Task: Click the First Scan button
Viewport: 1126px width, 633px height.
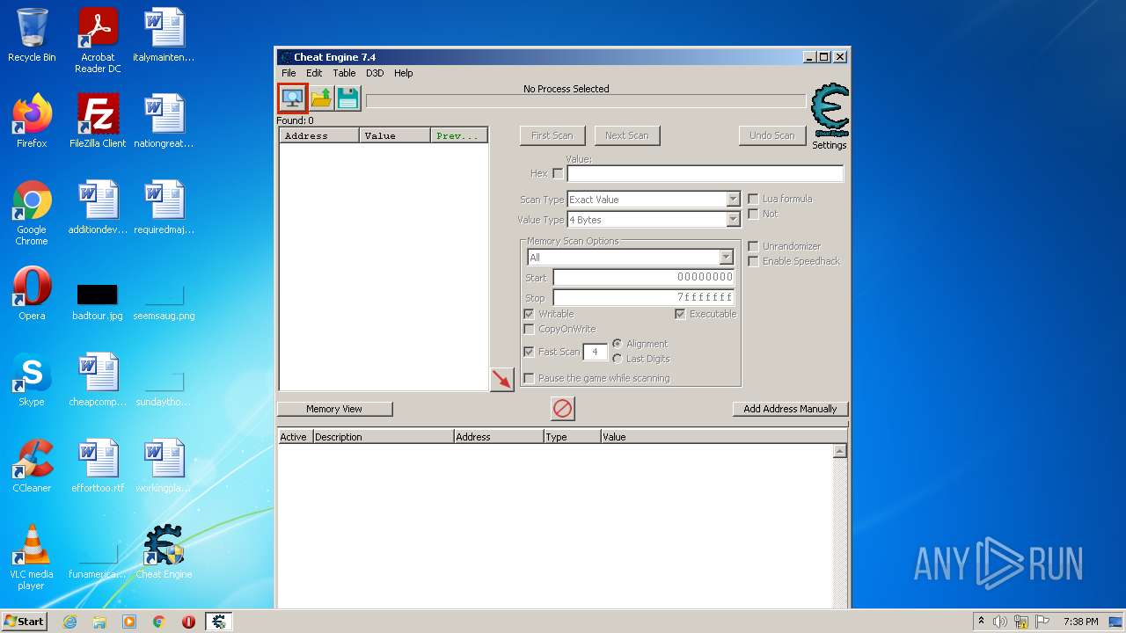Action: tap(552, 135)
